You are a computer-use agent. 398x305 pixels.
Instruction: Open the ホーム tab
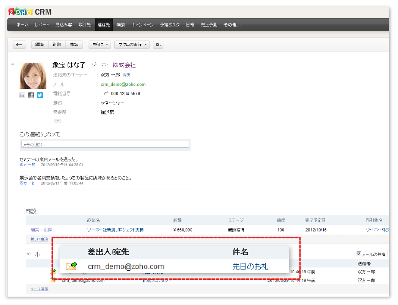pos(23,25)
